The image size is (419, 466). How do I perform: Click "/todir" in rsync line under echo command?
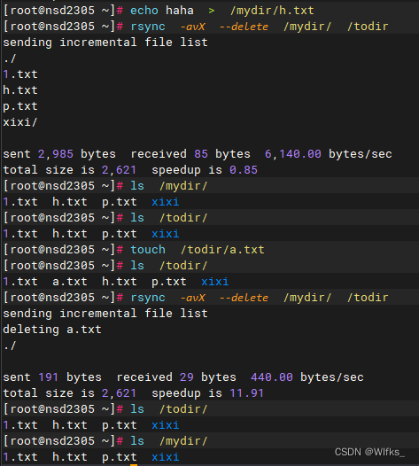pos(368,27)
